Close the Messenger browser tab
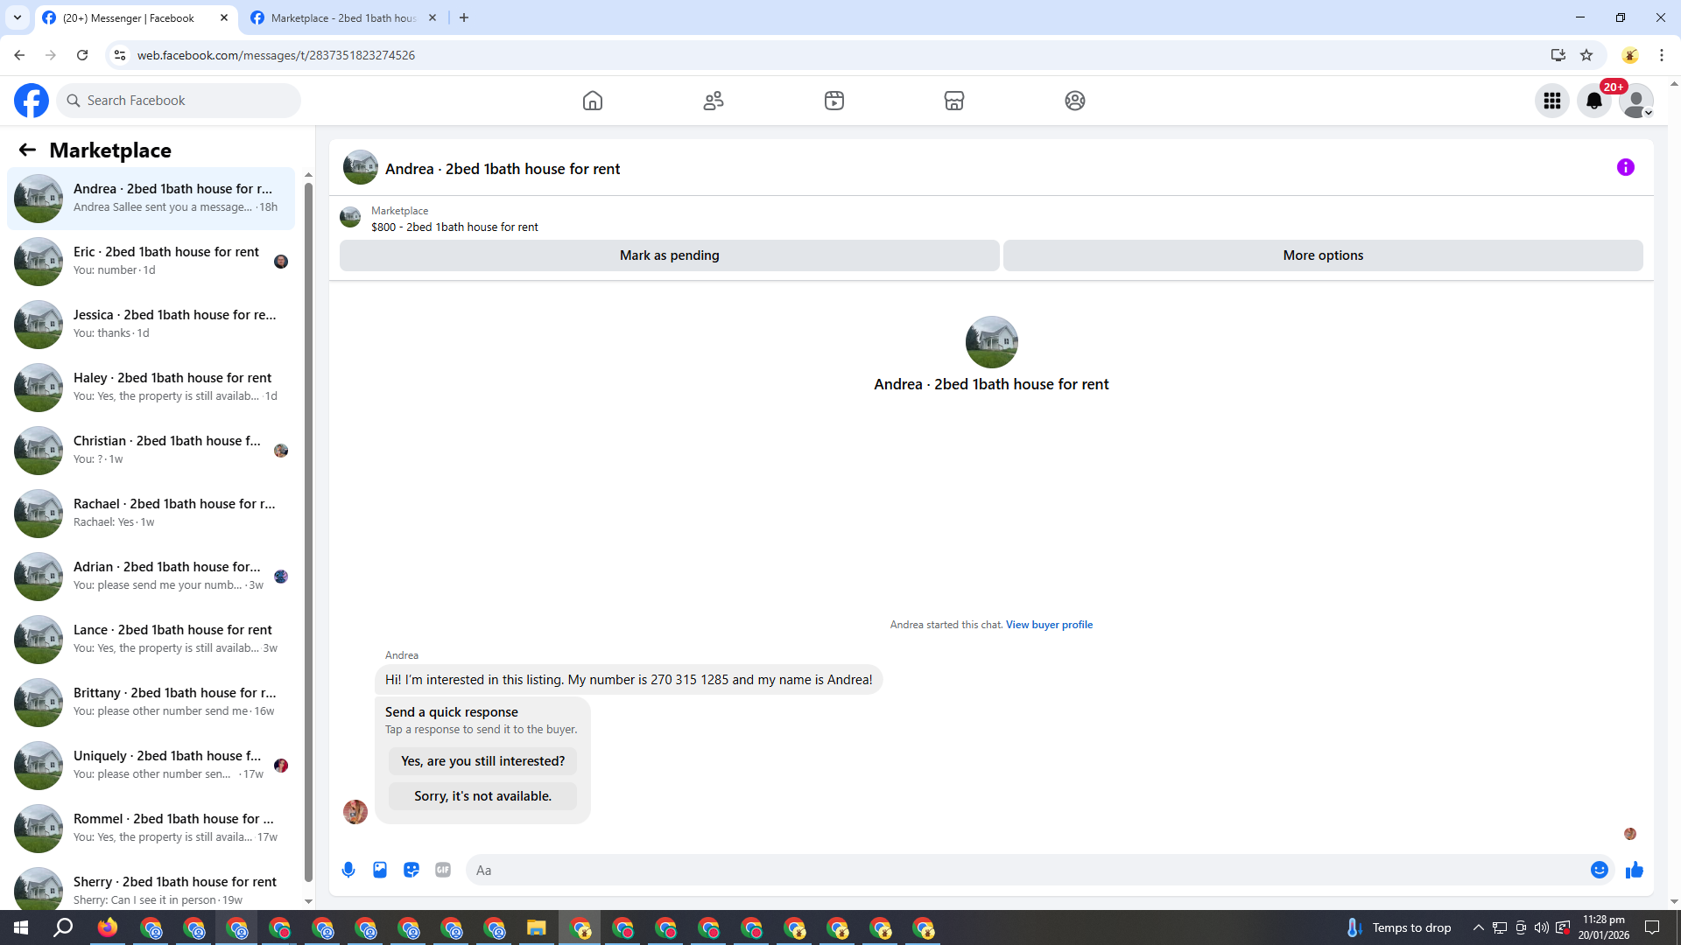This screenshot has width=1681, height=945. 224,17
